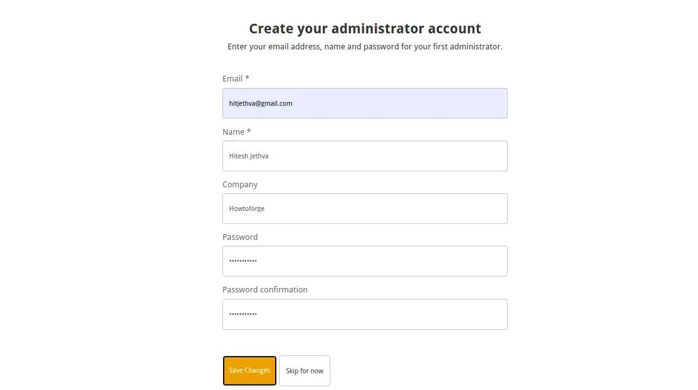Image resolution: width=698 pixels, height=390 pixels.
Task: Focus the Password input box
Action: (364, 261)
